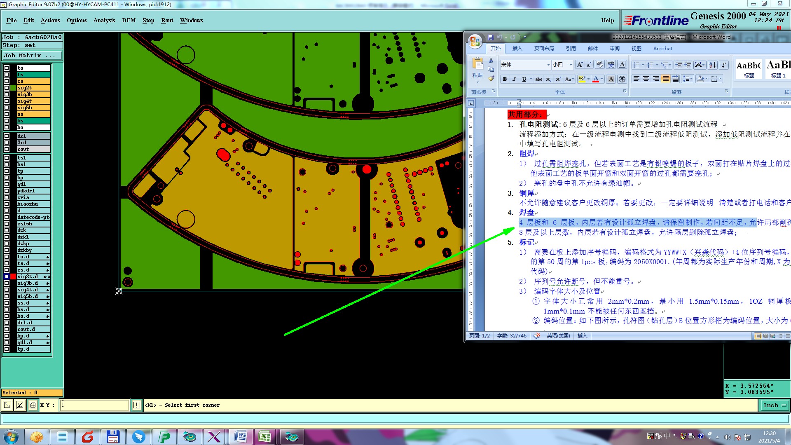Click the Bold formatting icon in Word
The width and height of the screenshot is (791, 445).
505,79
